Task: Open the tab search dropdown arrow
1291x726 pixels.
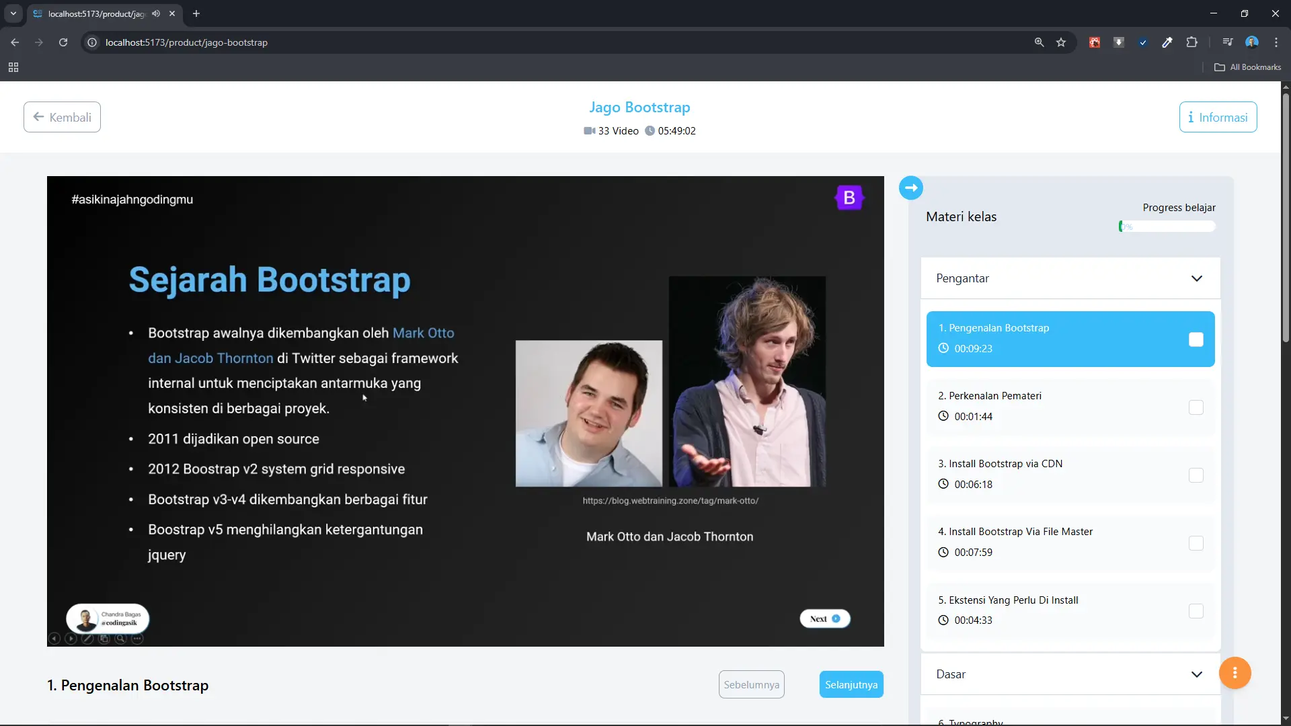Action: [x=13, y=13]
